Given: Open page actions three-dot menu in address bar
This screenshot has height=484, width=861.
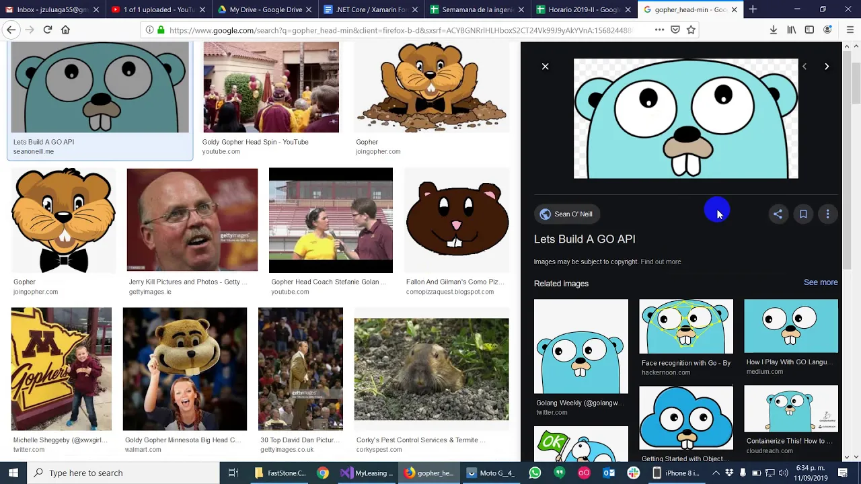Looking at the screenshot, I should pyautogui.click(x=659, y=30).
